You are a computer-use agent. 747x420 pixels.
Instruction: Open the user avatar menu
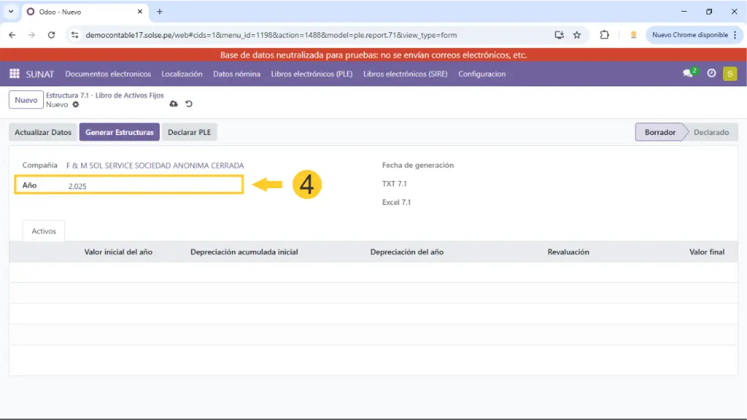(x=729, y=74)
